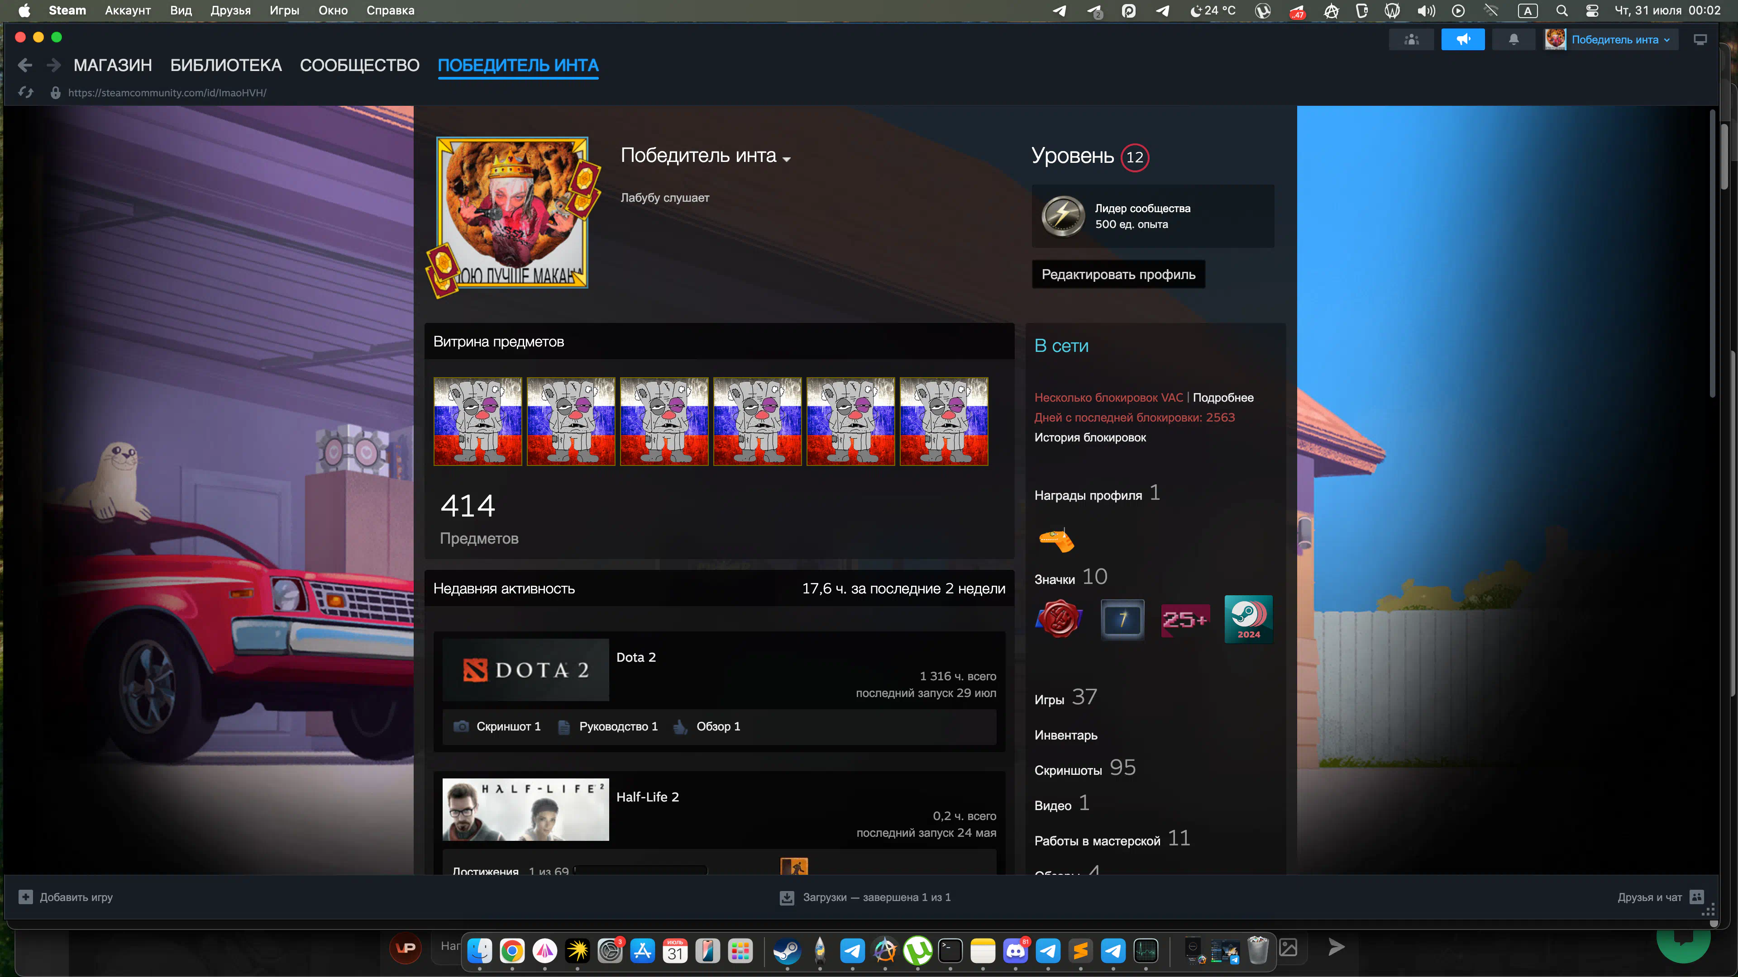Select the ПОБЕДИТЕЛЬ ИНТА tab
Image resolution: width=1738 pixels, height=977 pixels.
518,66
